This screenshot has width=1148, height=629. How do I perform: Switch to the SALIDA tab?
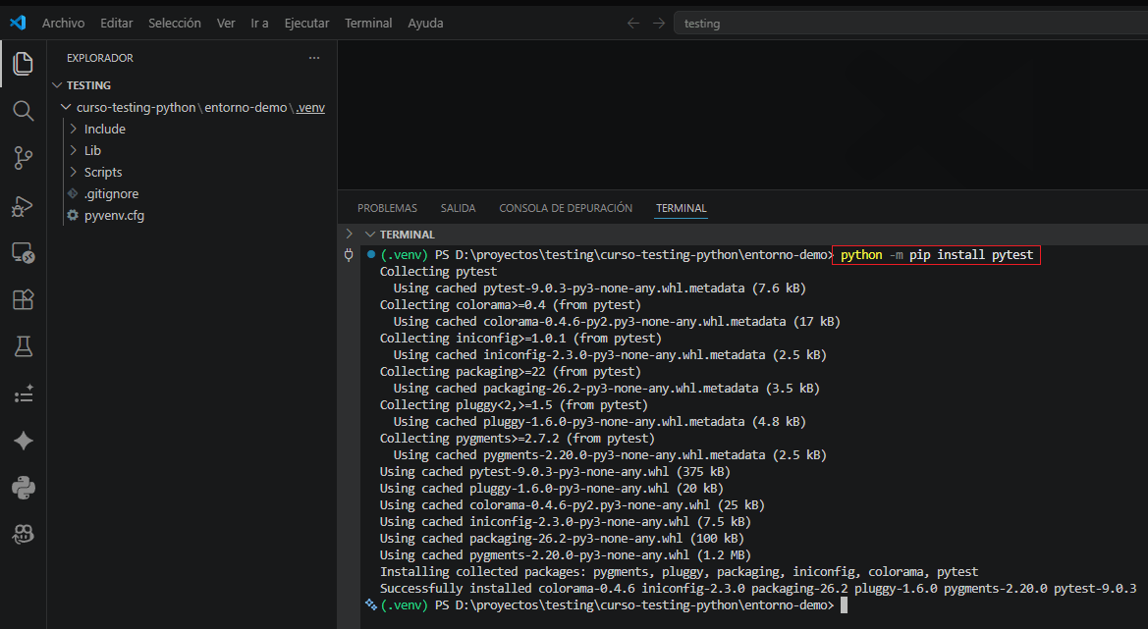tap(459, 208)
